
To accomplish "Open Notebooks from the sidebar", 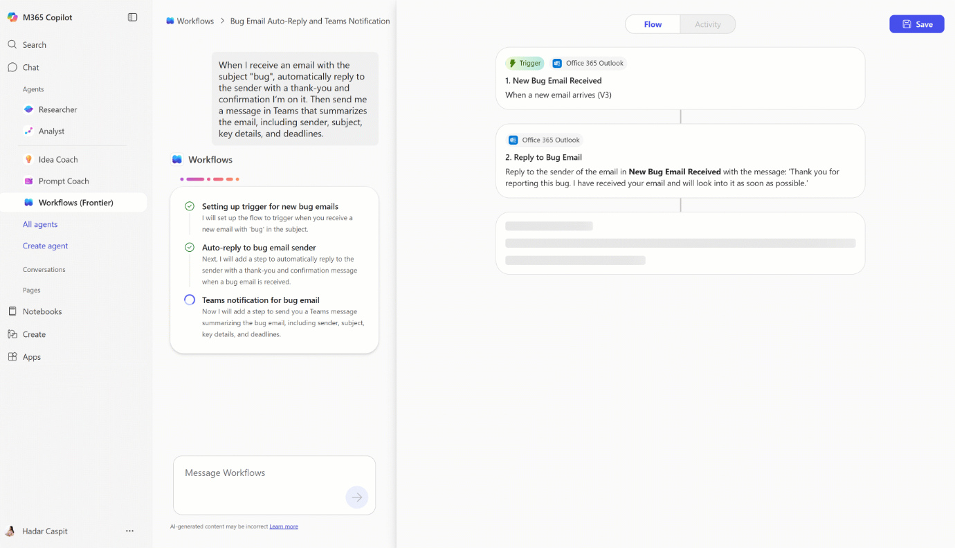I will coord(43,311).
